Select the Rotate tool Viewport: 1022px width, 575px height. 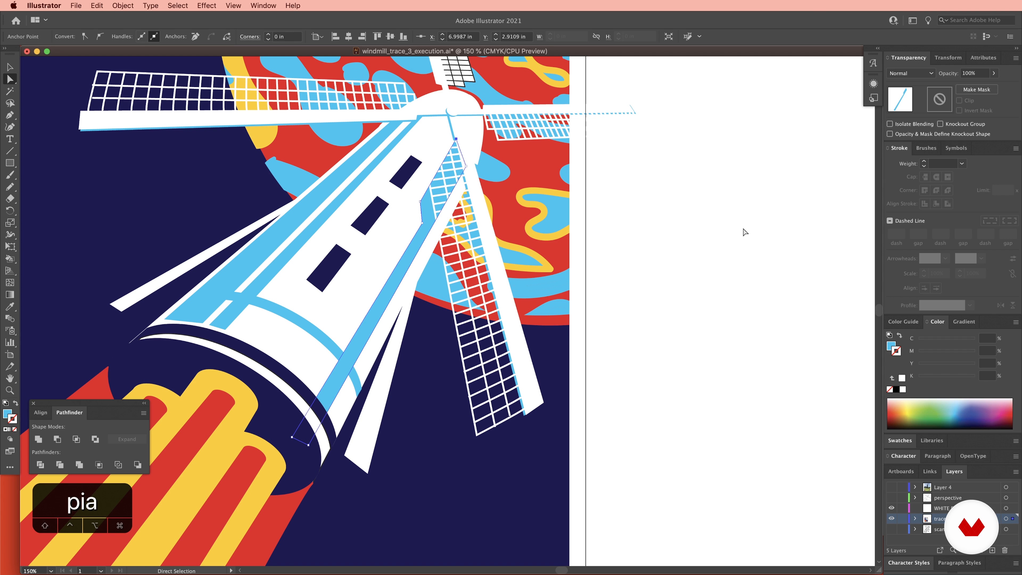click(x=10, y=211)
